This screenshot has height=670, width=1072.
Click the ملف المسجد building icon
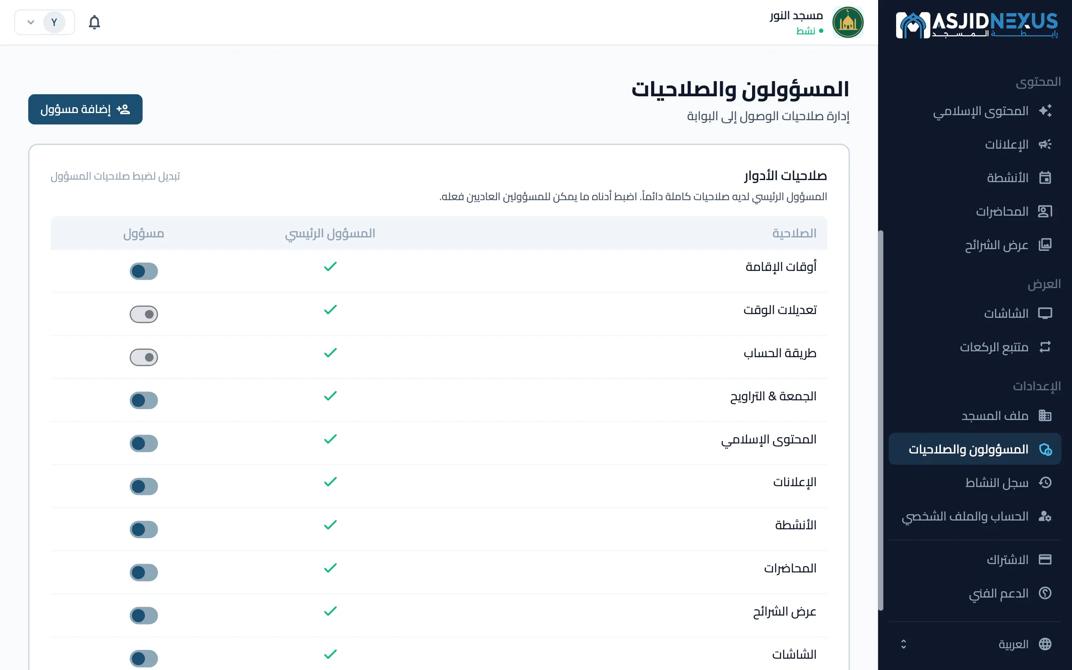pyautogui.click(x=1045, y=416)
